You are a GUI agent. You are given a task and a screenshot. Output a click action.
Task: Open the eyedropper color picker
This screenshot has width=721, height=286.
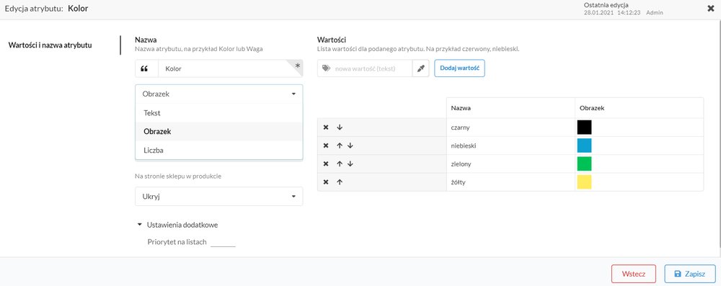[x=420, y=68]
